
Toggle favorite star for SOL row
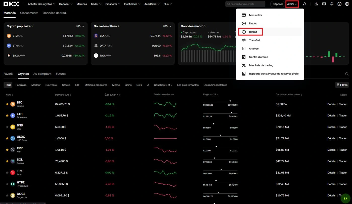7,161
